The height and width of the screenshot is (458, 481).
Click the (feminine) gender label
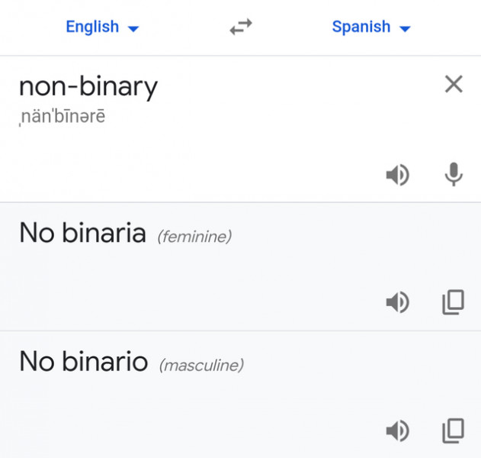tap(194, 237)
